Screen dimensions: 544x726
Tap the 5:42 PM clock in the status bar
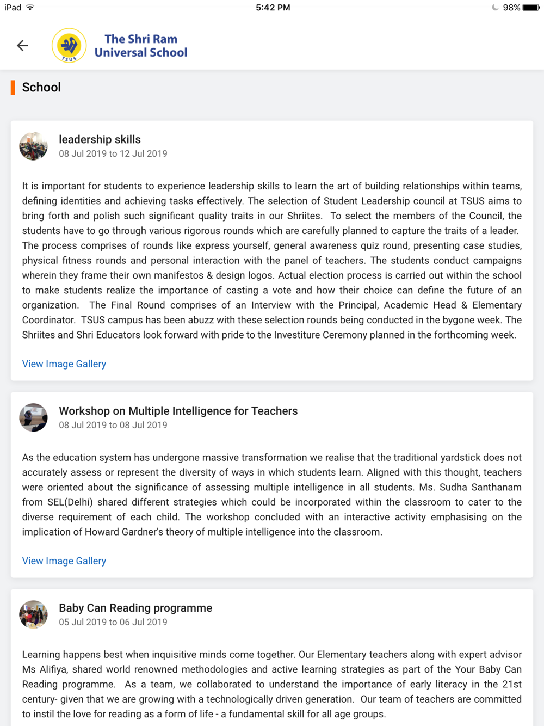273,8
